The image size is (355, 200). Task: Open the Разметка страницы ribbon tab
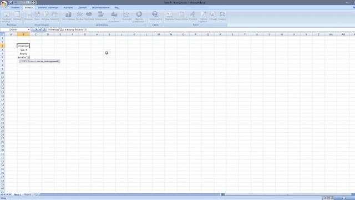48,7
